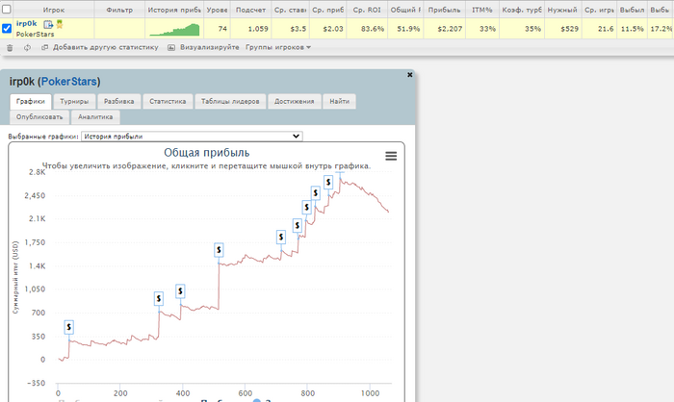674x402 pixels.
Task: Click the refresh icon below player row
Action: click(27, 48)
